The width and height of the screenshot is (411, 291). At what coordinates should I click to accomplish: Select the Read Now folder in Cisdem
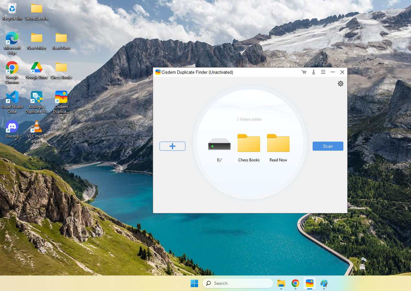(x=278, y=143)
